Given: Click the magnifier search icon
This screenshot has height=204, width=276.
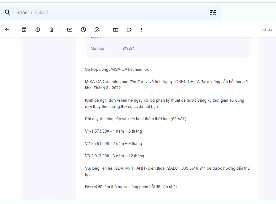Looking at the screenshot, I should (8, 12).
